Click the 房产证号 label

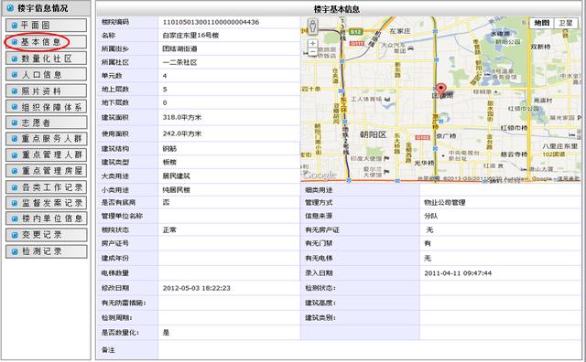pos(115,243)
